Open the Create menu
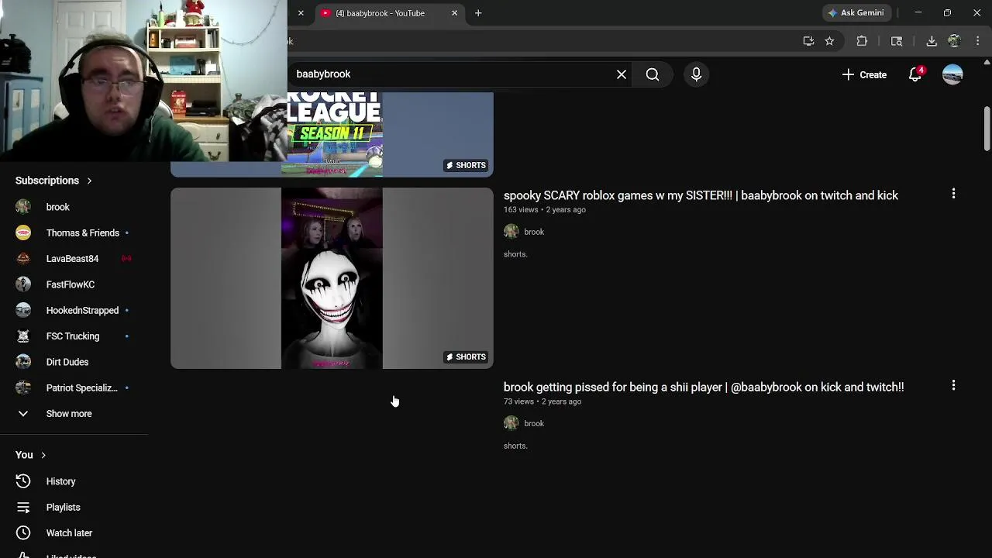The image size is (992, 558). click(x=864, y=74)
